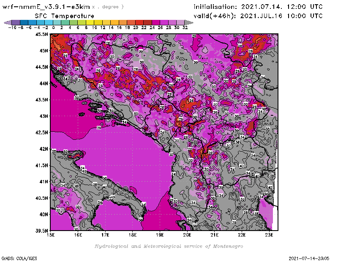Click the -10 tick label on legend
338x261 pixels.
(x=12, y=27)
